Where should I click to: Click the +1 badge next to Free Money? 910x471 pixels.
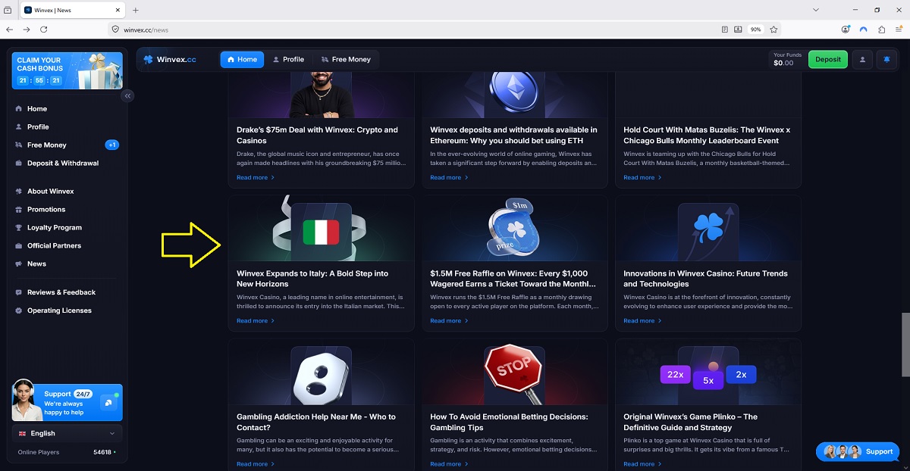click(x=111, y=145)
